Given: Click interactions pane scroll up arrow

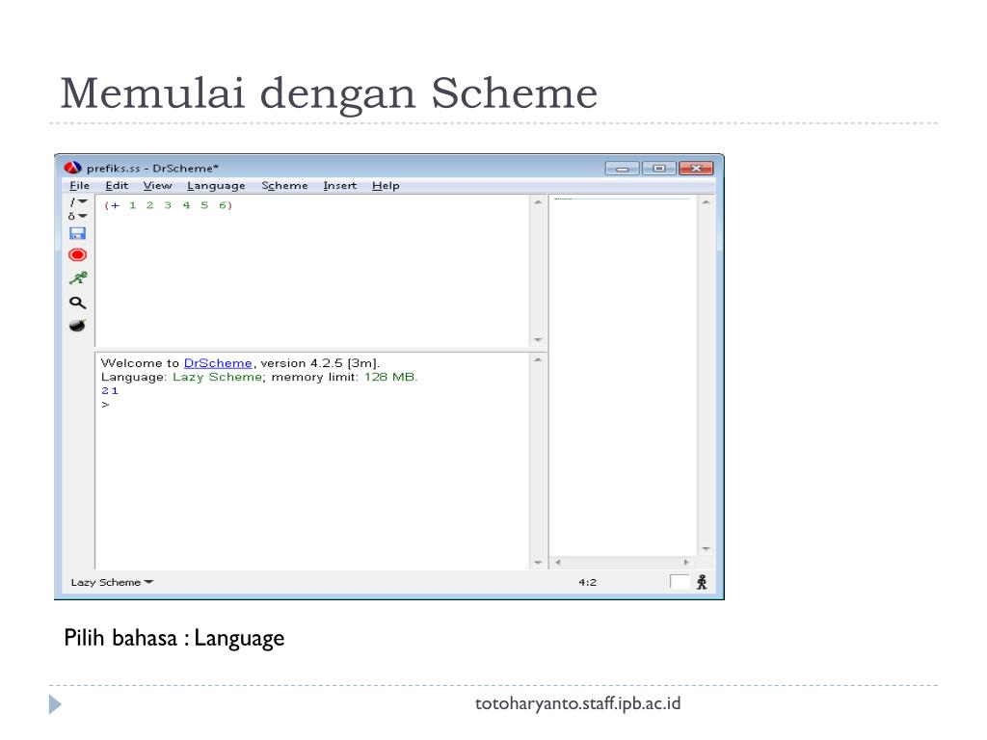Looking at the screenshot, I should [538, 360].
